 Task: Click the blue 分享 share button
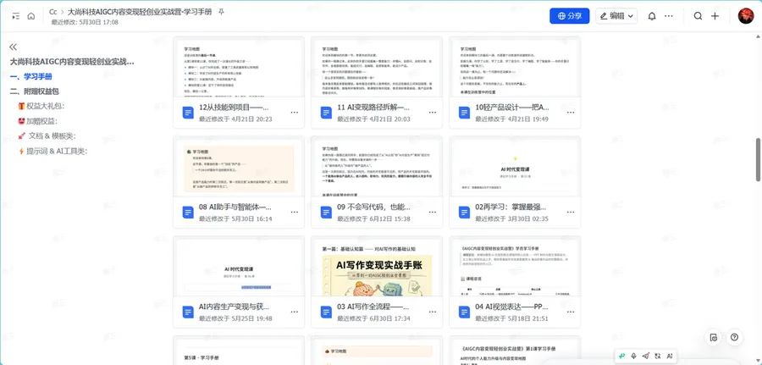click(570, 15)
